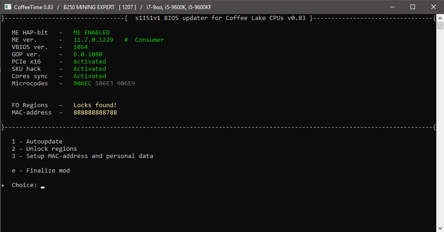444x232 pixels.
Task: Click the 'SKU hack' label
Action: [26, 69]
